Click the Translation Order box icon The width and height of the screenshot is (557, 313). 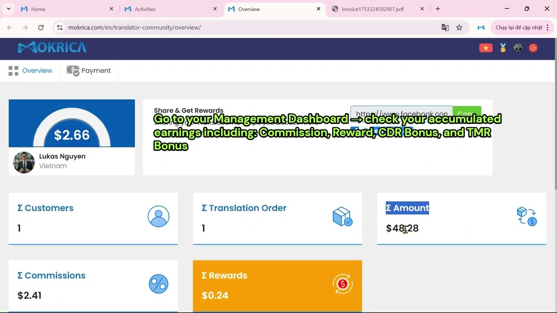click(342, 216)
